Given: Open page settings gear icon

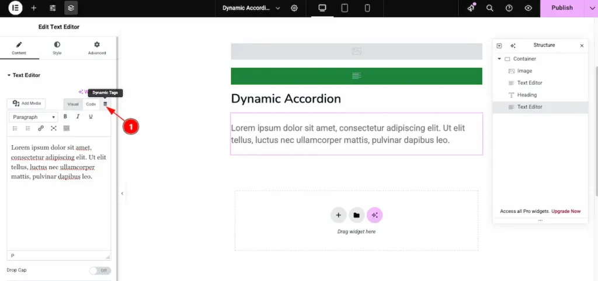Looking at the screenshot, I should (294, 8).
